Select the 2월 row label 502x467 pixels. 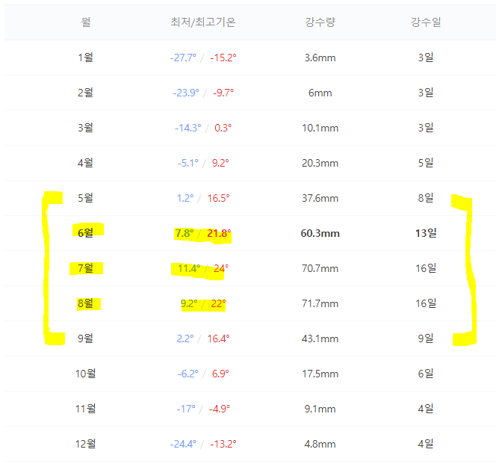85,93
